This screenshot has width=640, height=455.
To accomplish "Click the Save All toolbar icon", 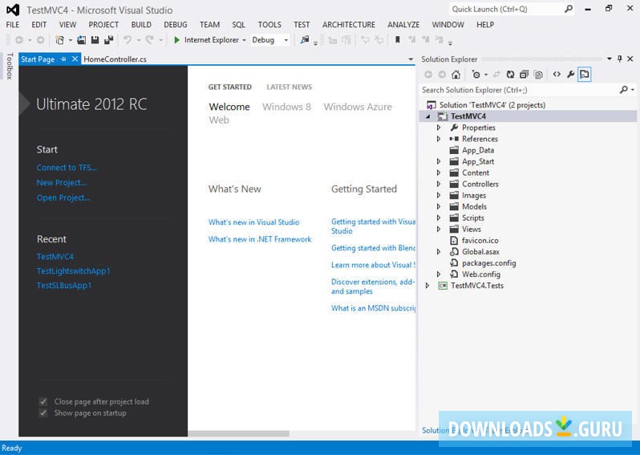I will tap(108, 40).
